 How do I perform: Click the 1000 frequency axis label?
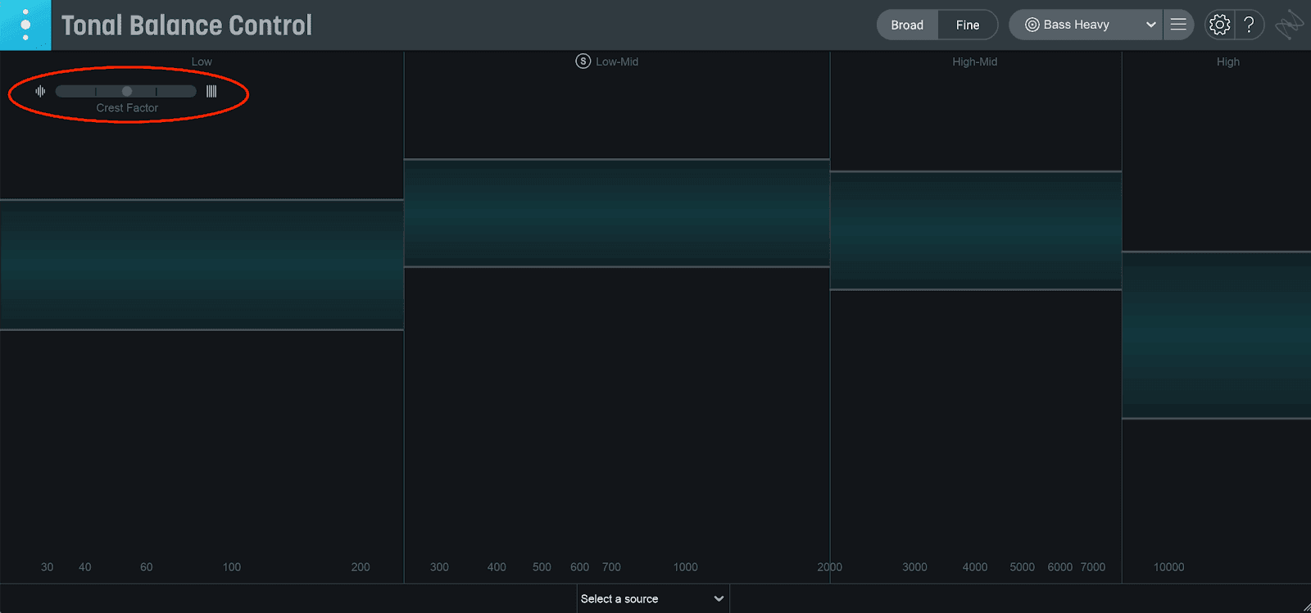tap(686, 567)
